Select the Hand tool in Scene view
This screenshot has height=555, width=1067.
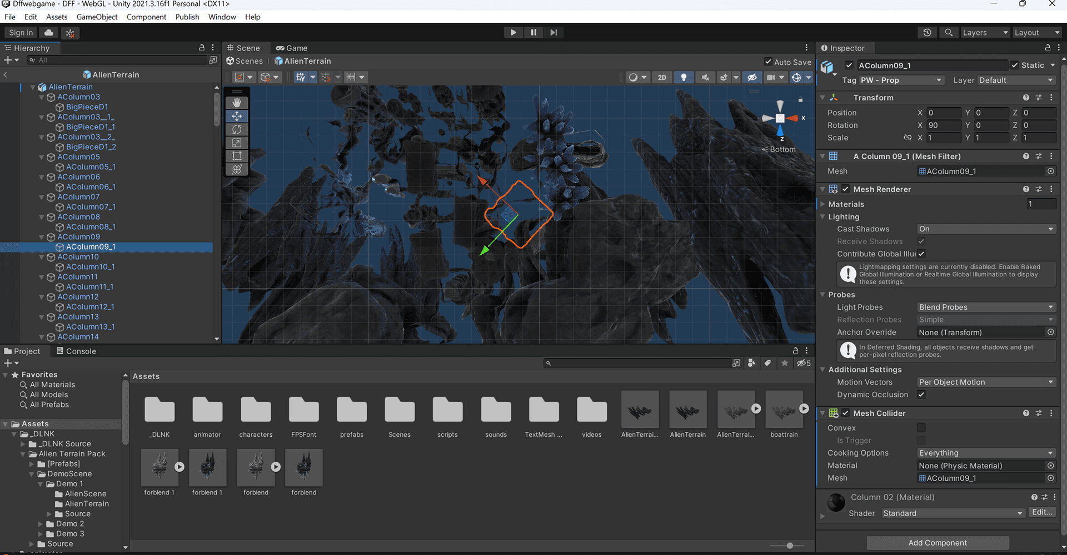click(x=237, y=103)
